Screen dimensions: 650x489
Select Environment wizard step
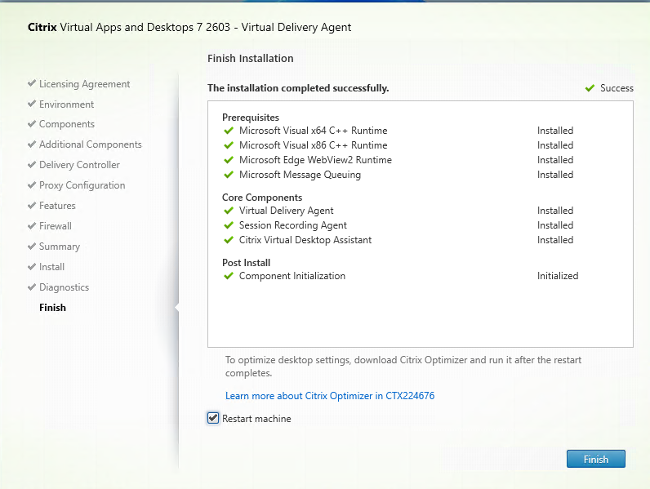tap(66, 104)
